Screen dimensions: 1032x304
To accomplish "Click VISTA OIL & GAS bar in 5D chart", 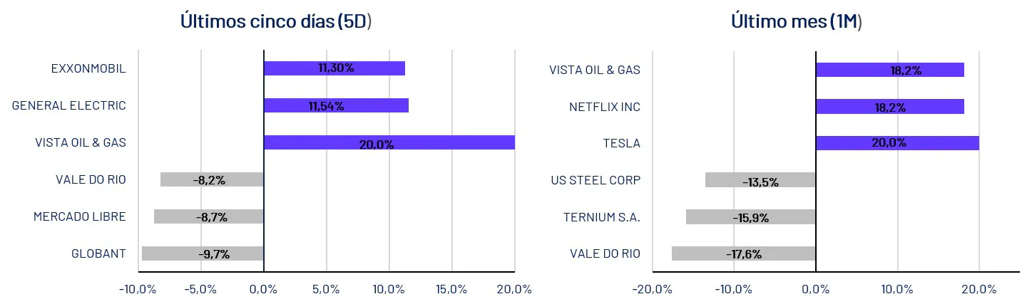I will (x=389, y=142).
